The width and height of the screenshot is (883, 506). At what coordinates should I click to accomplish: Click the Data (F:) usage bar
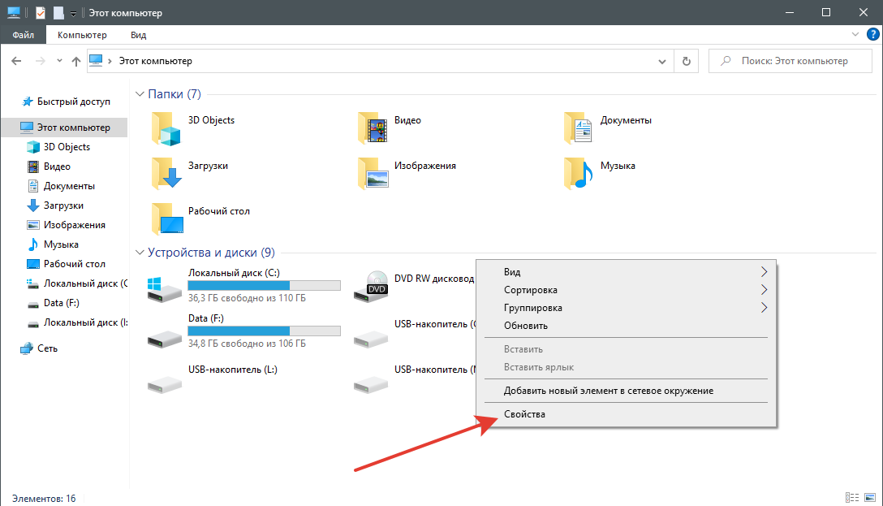[x=264, y=331]
